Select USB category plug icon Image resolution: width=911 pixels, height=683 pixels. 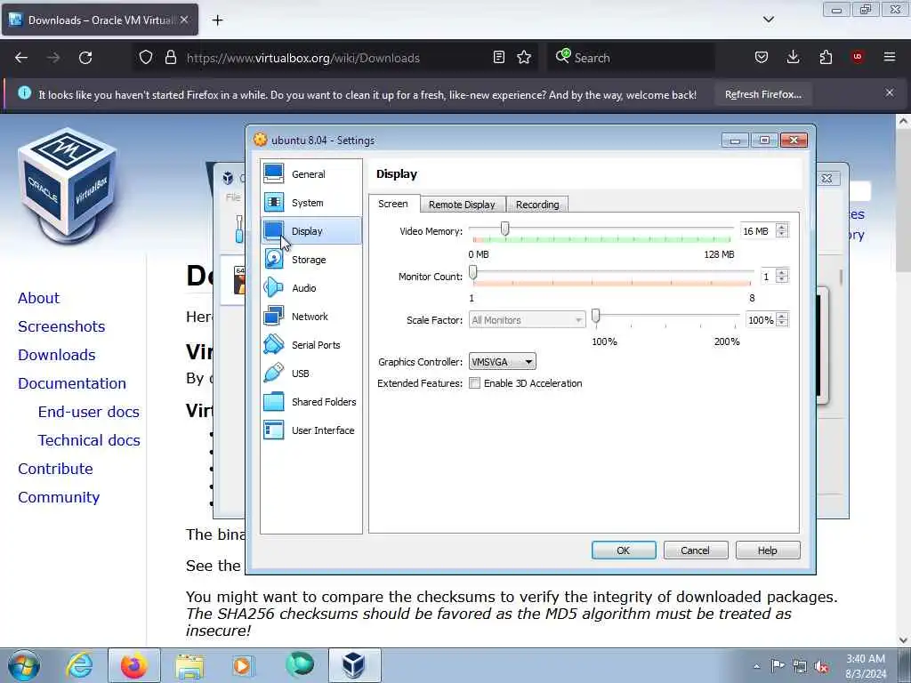coord(274,373)
